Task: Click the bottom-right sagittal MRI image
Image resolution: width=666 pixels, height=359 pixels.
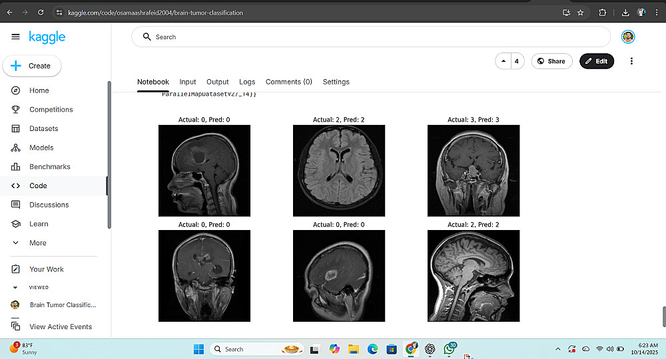Action: point(474,276)
